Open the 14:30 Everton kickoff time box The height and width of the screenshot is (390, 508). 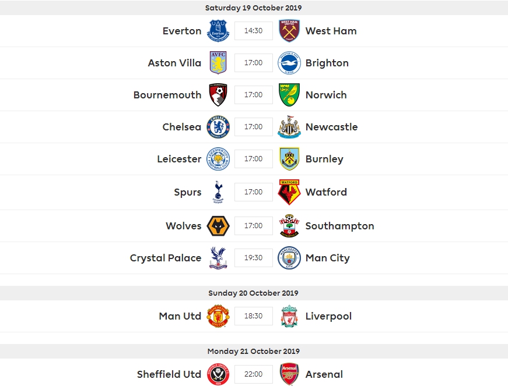[253, 31]
